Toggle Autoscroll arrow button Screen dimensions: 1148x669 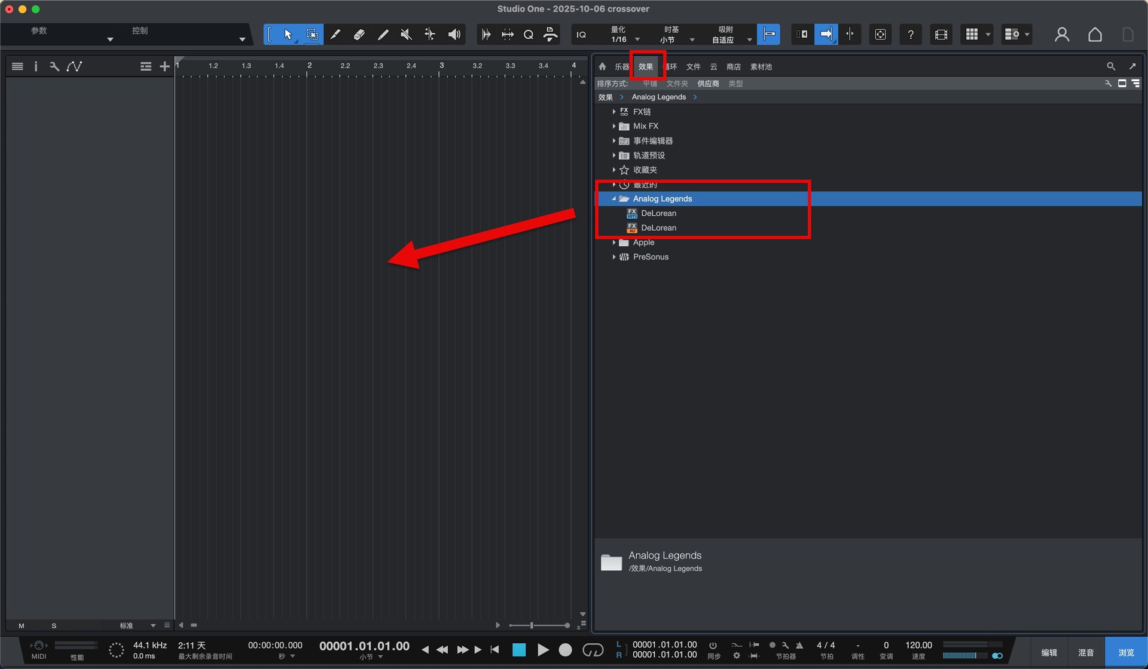pyautogui.click(x=826, y=34)
